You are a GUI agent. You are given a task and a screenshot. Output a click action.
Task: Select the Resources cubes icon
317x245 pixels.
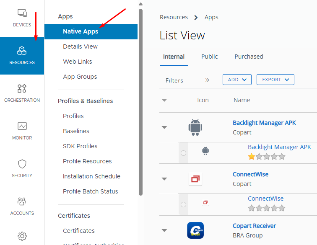[x=22, y=51]
